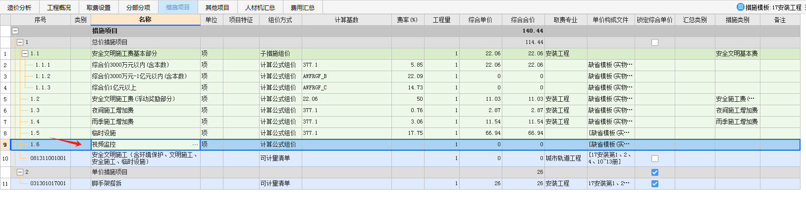
Task: Open the 费用汇总 tab
Action: tap(303, 7)
